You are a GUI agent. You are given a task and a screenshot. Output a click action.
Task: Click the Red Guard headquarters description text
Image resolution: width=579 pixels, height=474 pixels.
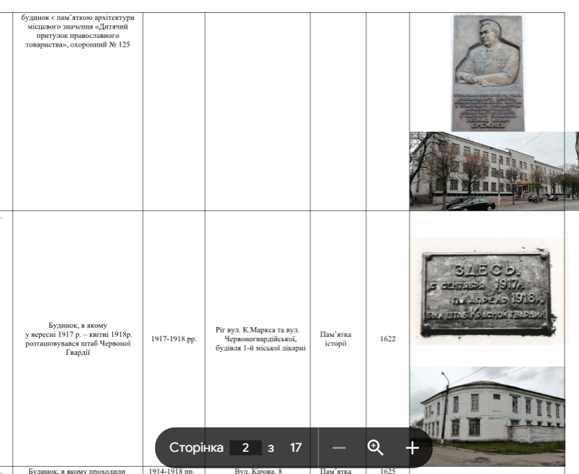pyautogui.click(x=78, y=339)
